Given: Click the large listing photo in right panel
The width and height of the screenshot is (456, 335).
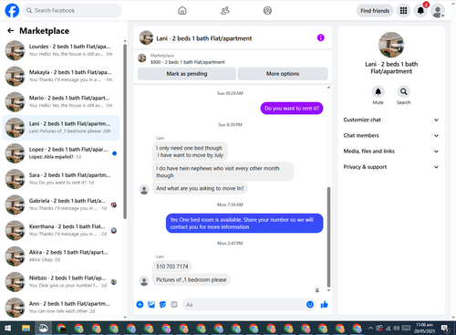Looking at the screenshot, I should [x=391, y=45].
